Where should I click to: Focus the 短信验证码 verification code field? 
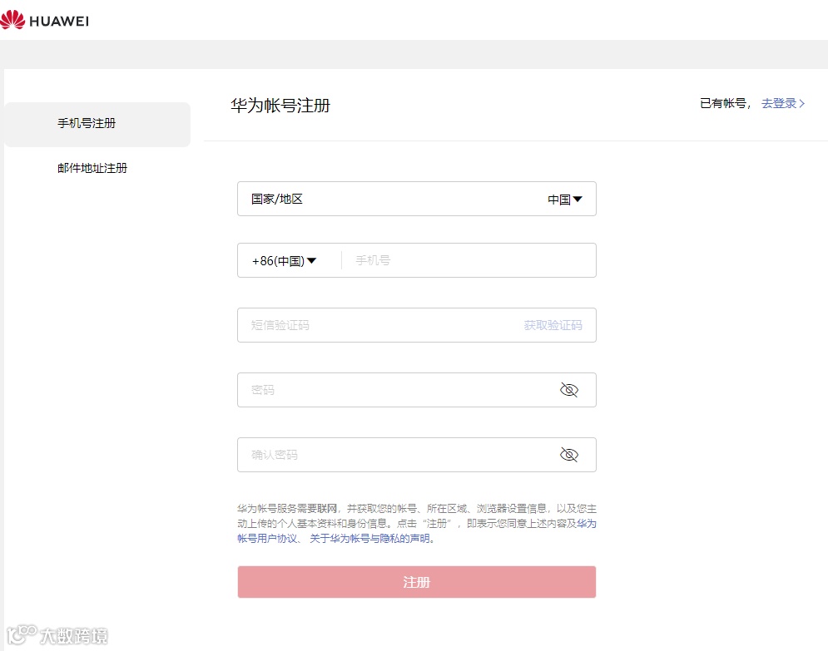pos(374,324)
